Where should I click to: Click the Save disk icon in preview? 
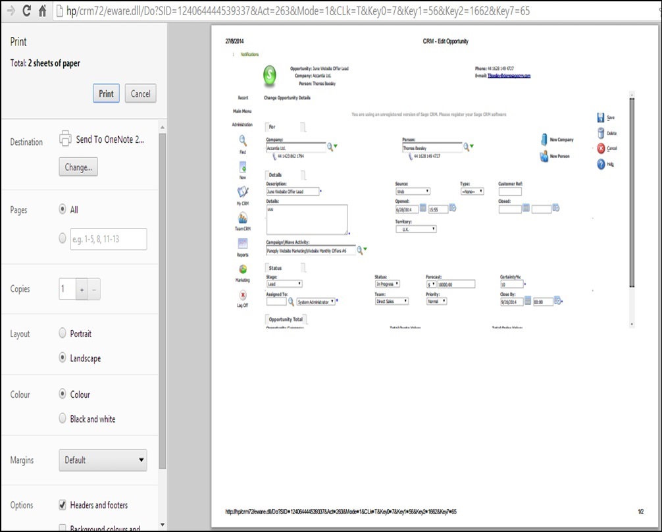pos(601,117)
